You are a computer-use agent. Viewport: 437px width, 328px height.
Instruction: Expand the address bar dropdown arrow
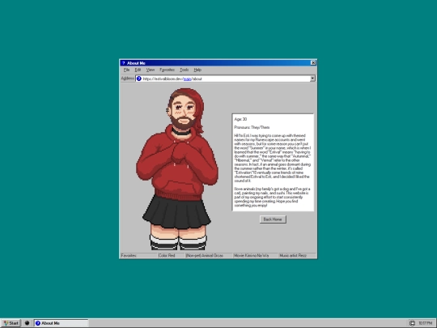coord(312,79)
